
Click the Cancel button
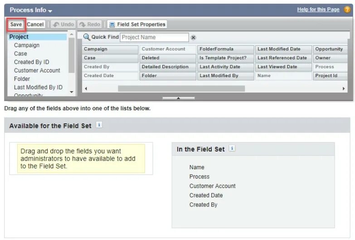click(35, 24)
